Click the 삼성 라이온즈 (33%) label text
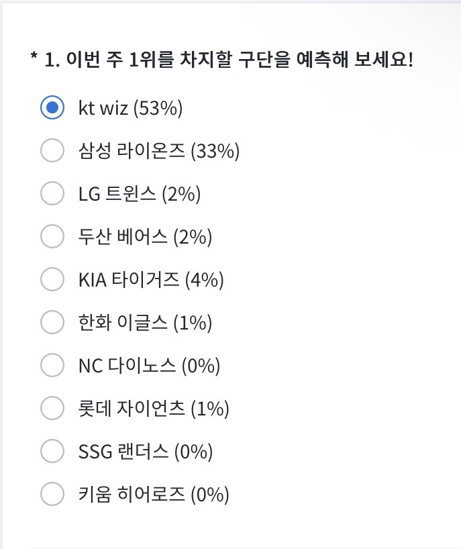The width and height of the screenshot is (461, 549). 159,151
